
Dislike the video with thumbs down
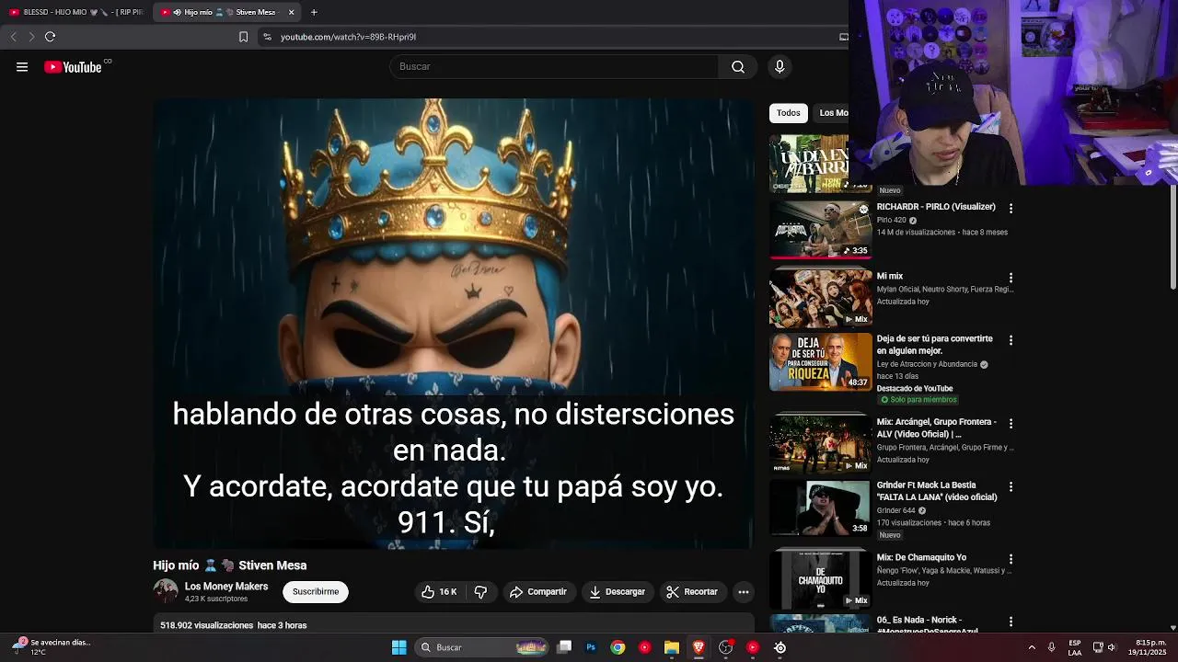tap(480, 592)
